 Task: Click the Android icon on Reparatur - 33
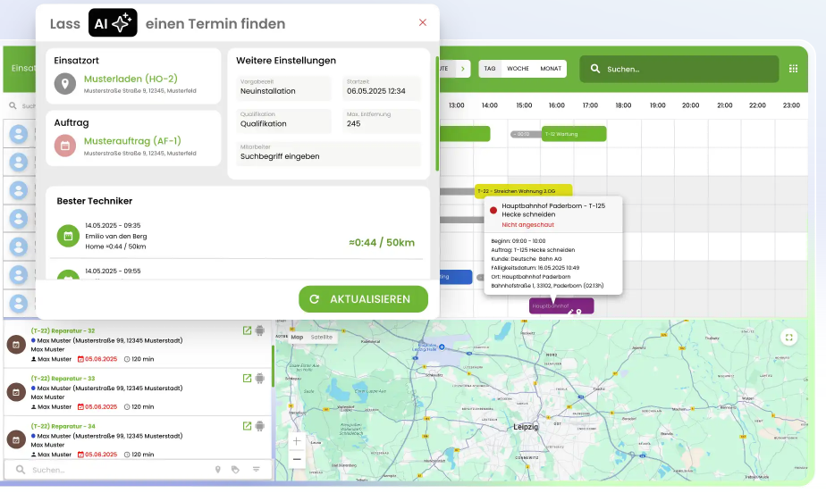(x=260, y=378)
